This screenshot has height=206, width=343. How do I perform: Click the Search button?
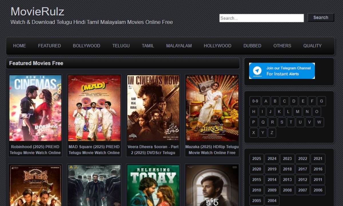(320, 17)
